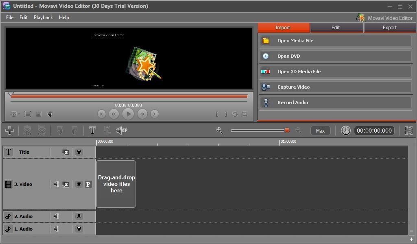Select the Add Media plus icon

pyautogui.click(x=9, y=131)
